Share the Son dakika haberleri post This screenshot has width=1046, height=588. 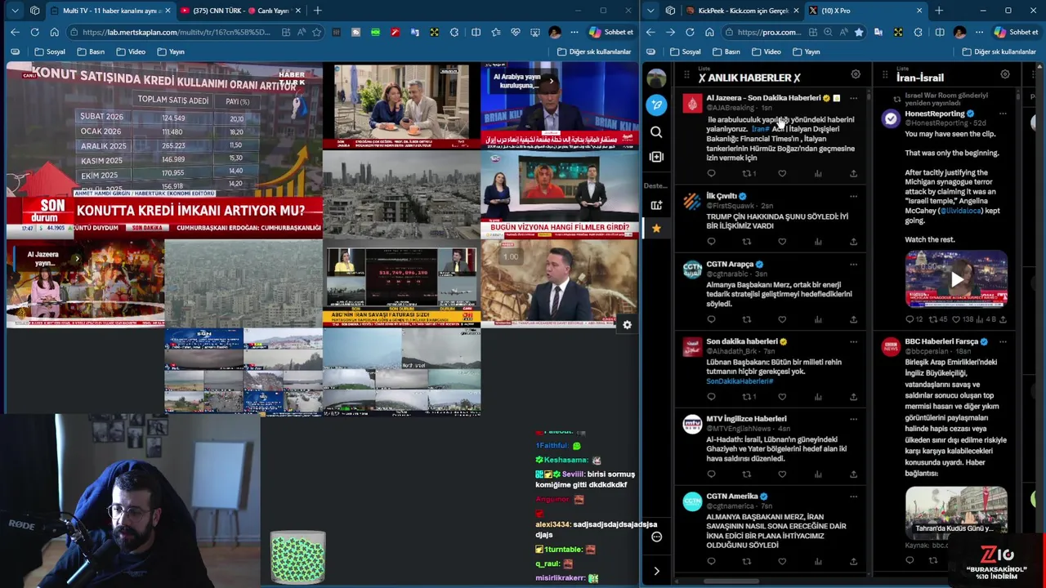853,397
